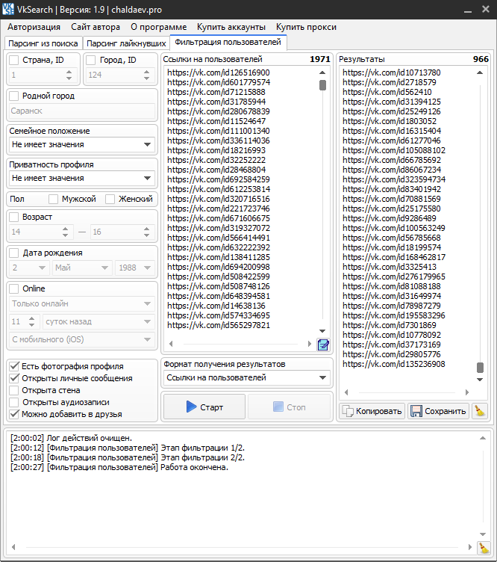Switch to the Парсинг из поиска tab
Image resolution: width=497 pixels, height=562 pixels.
click(43, 43)
